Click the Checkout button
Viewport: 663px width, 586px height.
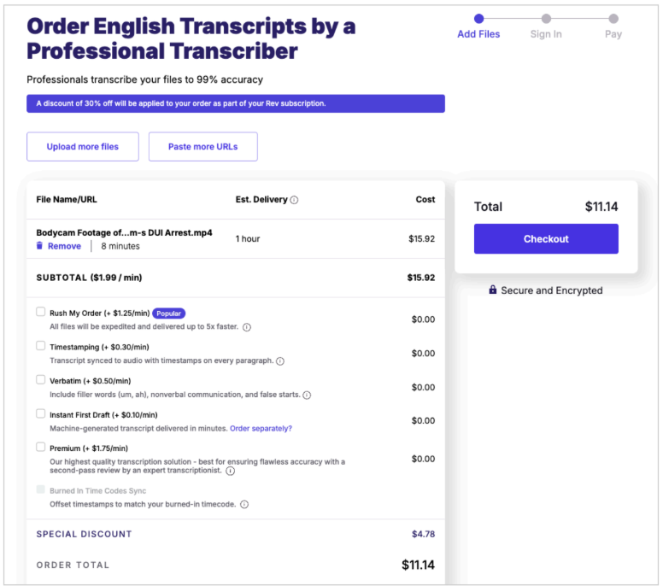(546, 239)
